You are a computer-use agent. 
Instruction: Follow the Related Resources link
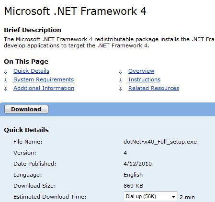pyautogui.click(x=154, y=88)
